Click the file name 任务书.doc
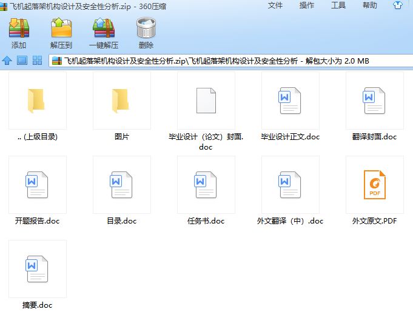The width and height of the screenshot is (413, 315). [206, 220]
